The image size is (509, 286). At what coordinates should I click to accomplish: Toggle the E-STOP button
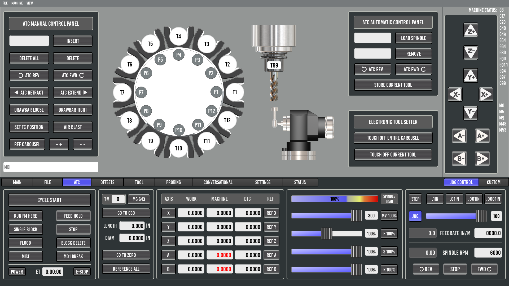pyautogui.click(x=82, y=272)
